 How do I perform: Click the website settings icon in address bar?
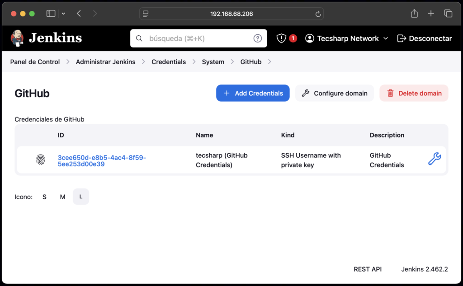coord(146,14)
